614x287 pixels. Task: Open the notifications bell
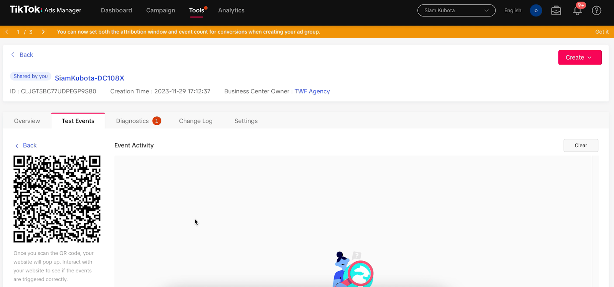click(x=577, y=10)
